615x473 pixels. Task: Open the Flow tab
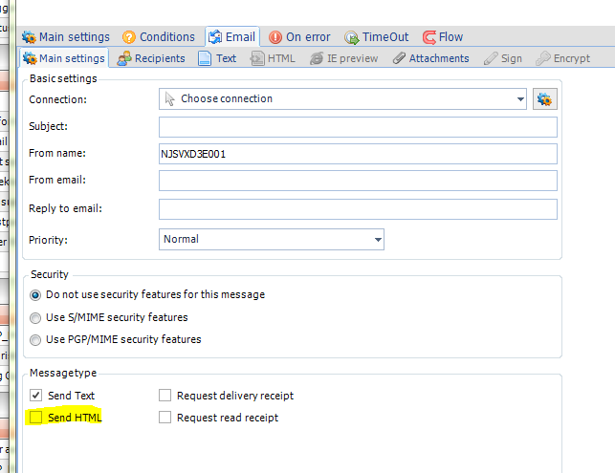pos(442,37)
